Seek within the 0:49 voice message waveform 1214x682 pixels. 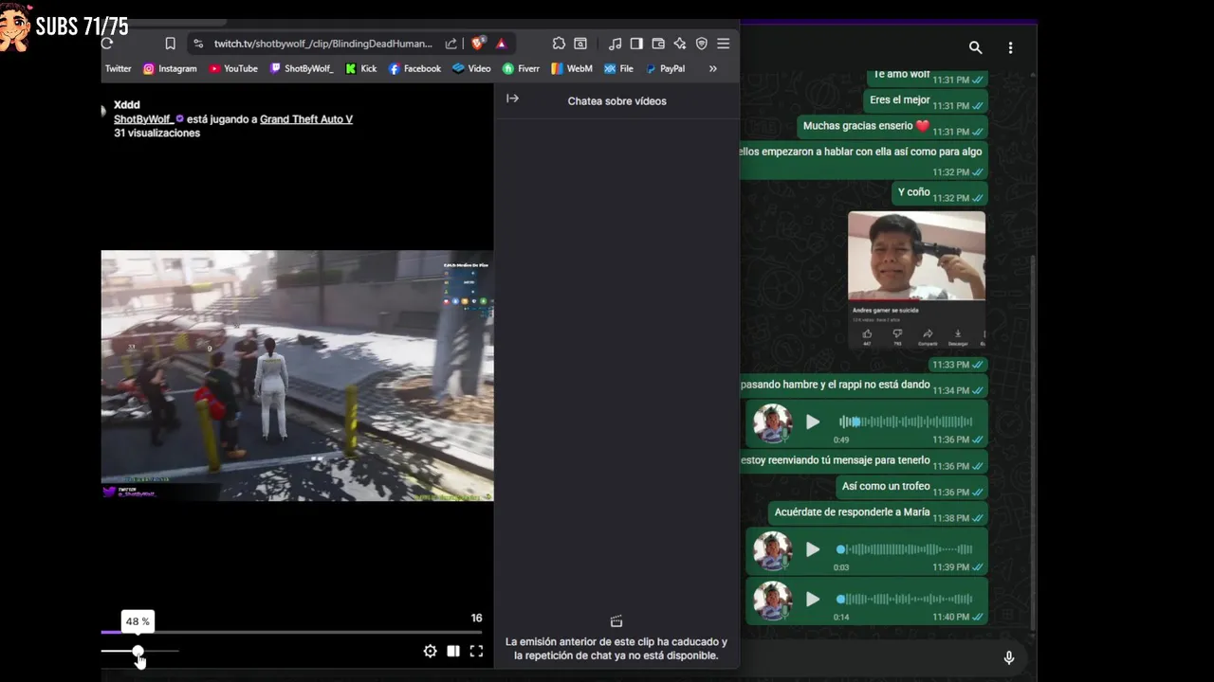[905, 422]
